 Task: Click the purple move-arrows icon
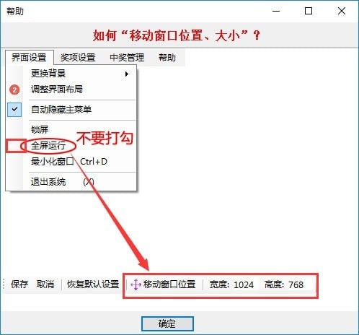tap(136, 284)
